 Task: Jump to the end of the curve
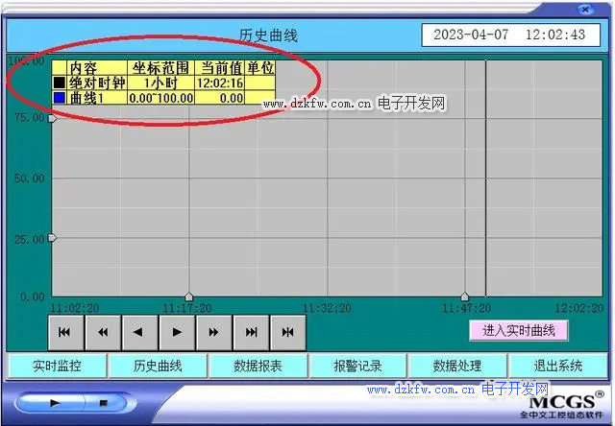tap(251, 332)
